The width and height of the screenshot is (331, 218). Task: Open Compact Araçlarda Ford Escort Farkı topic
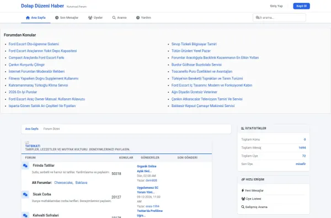[36, 57]
